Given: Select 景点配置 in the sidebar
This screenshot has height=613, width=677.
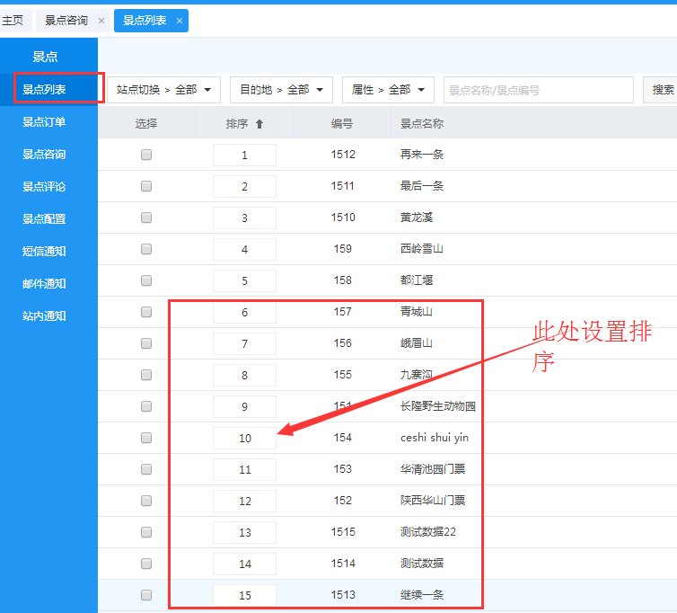Looking at the screenshot, I should (44, 219).
